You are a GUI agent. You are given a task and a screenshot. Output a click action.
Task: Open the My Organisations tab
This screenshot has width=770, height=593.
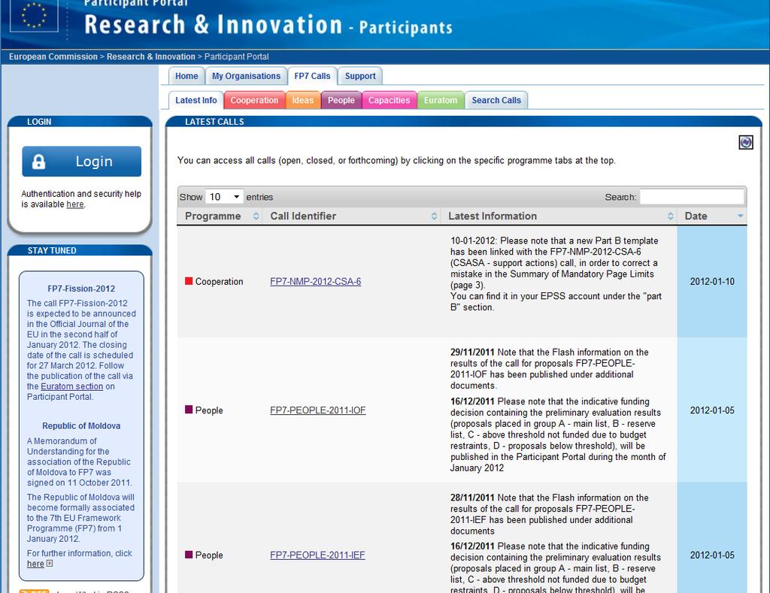coord(246,76)
